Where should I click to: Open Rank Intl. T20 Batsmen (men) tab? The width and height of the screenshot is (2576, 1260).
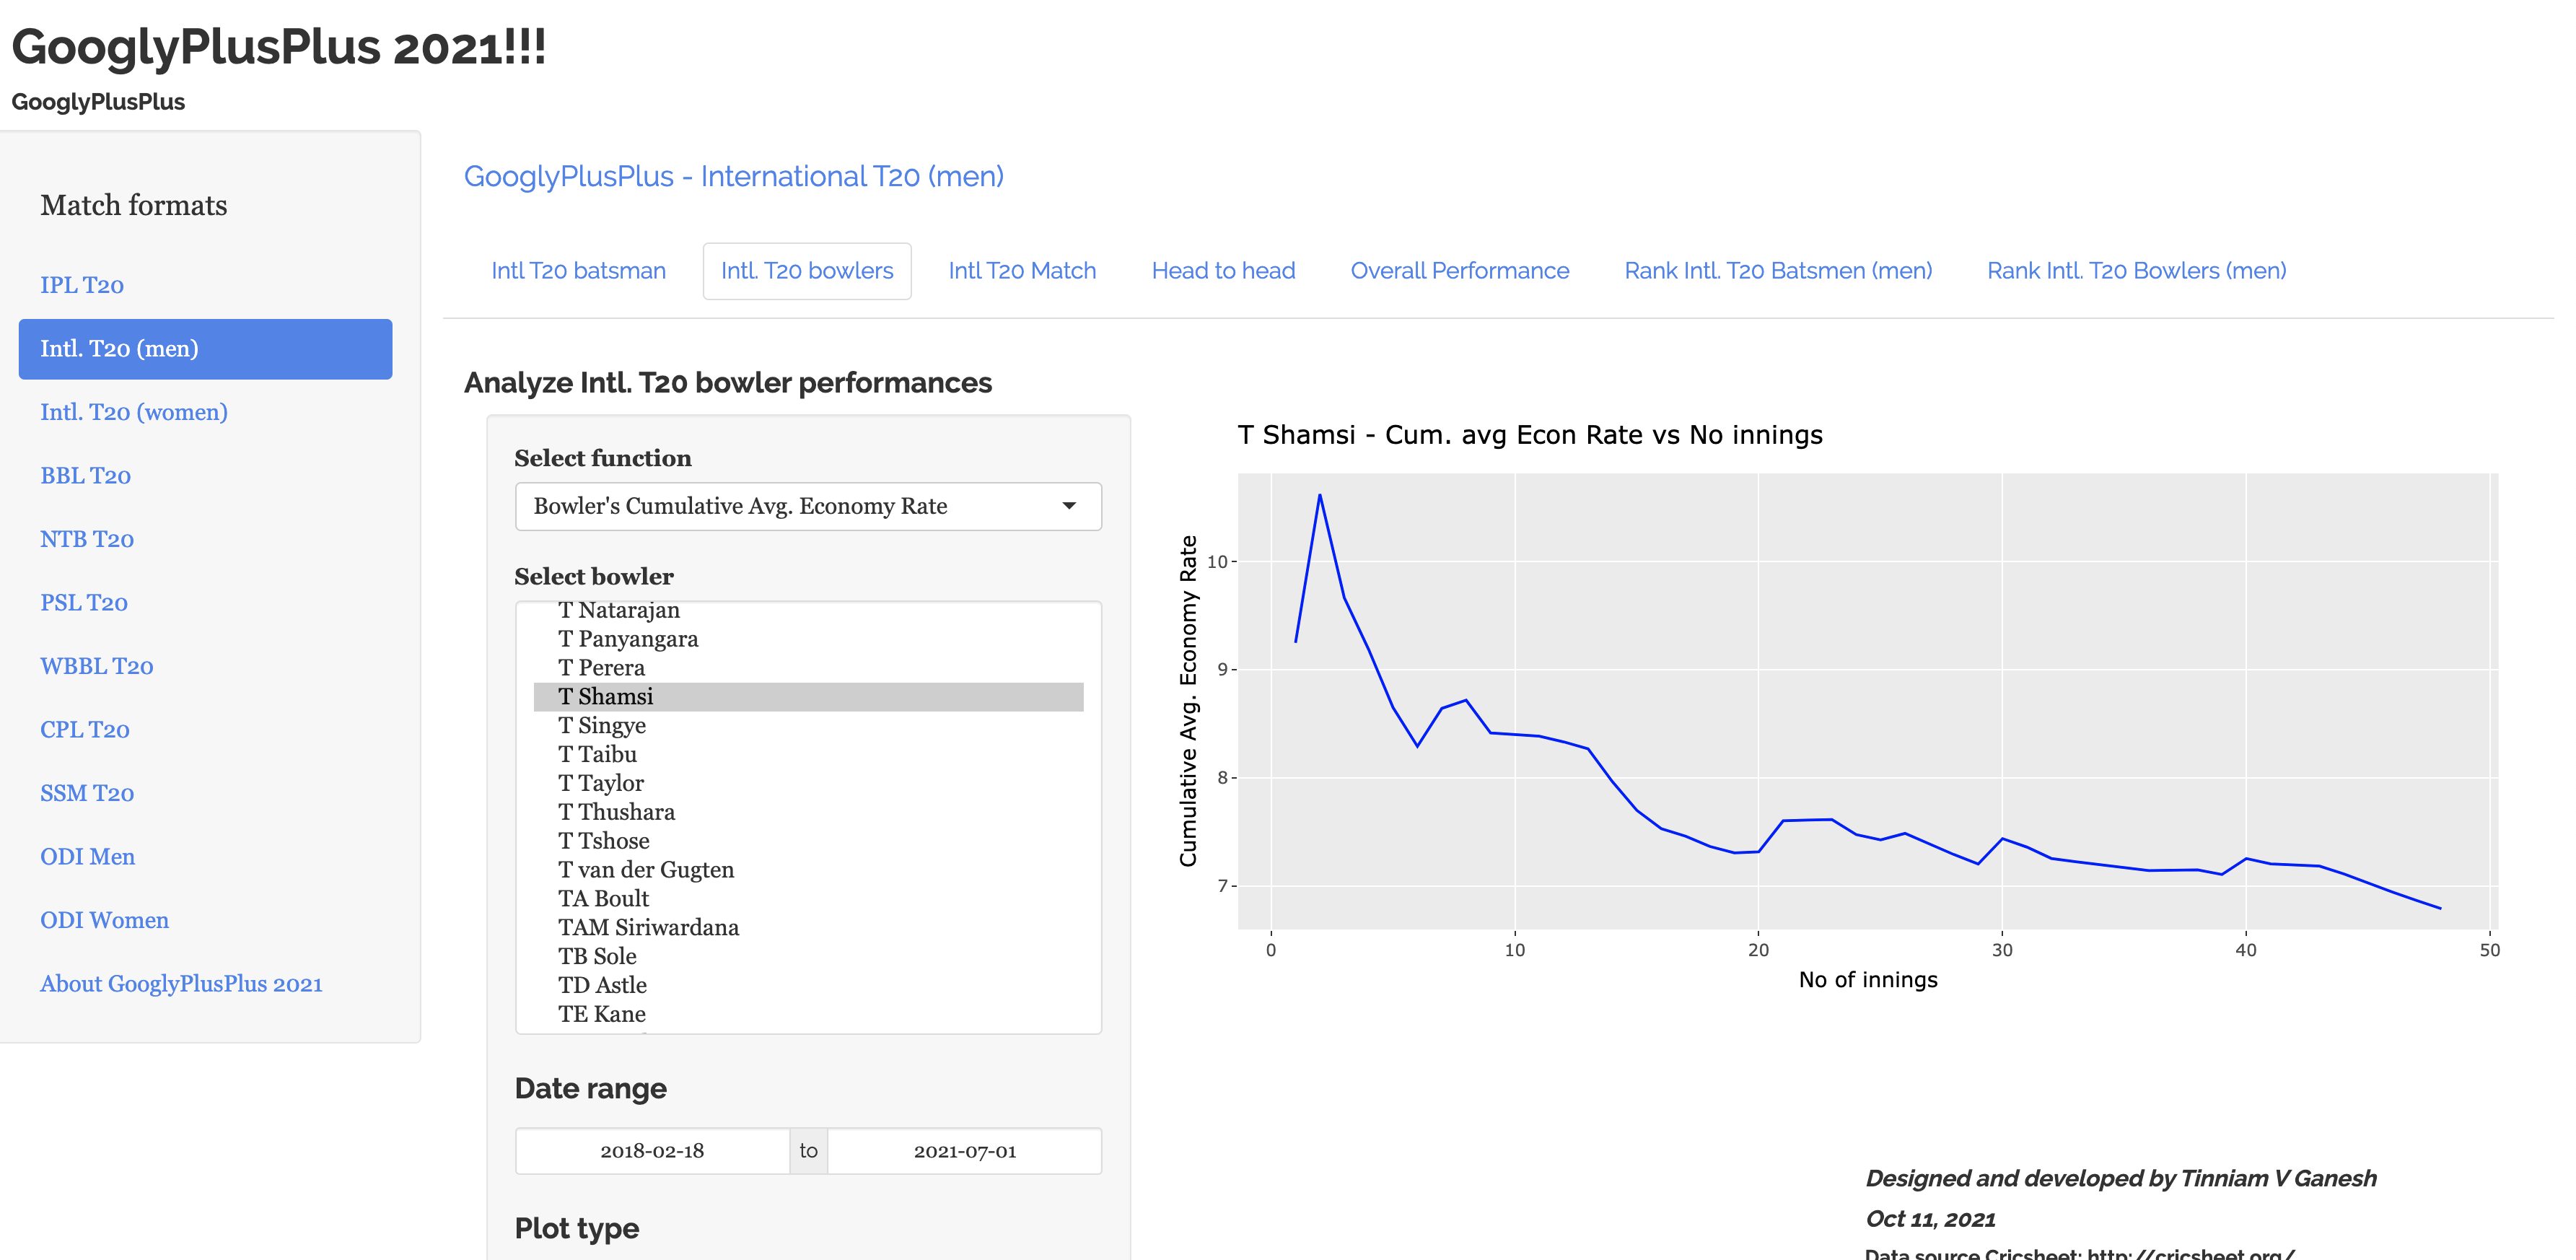(x=1777, y=271)
